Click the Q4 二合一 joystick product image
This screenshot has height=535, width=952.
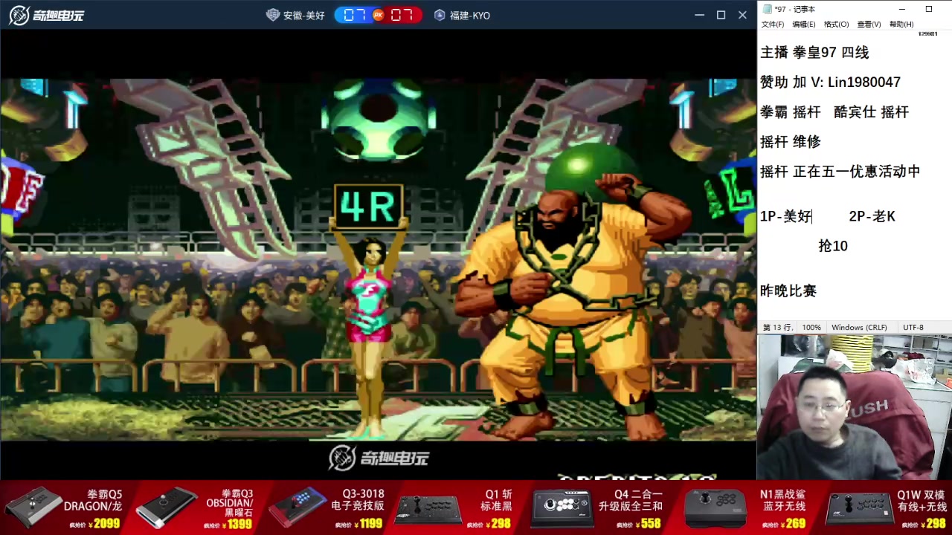click(563, 508)
